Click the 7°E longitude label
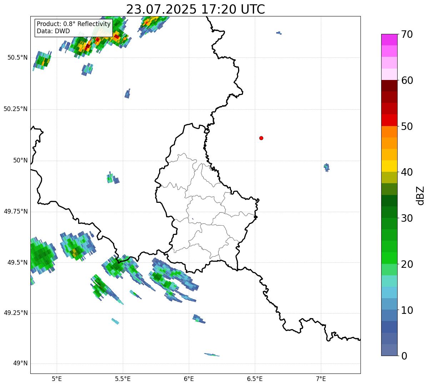This screenshot has width=429, height=386. pyautogui.click(x=321, y=379)
